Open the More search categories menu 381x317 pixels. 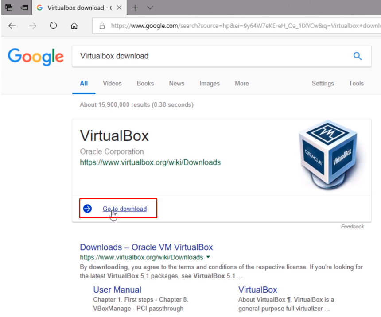pos(241,83)
